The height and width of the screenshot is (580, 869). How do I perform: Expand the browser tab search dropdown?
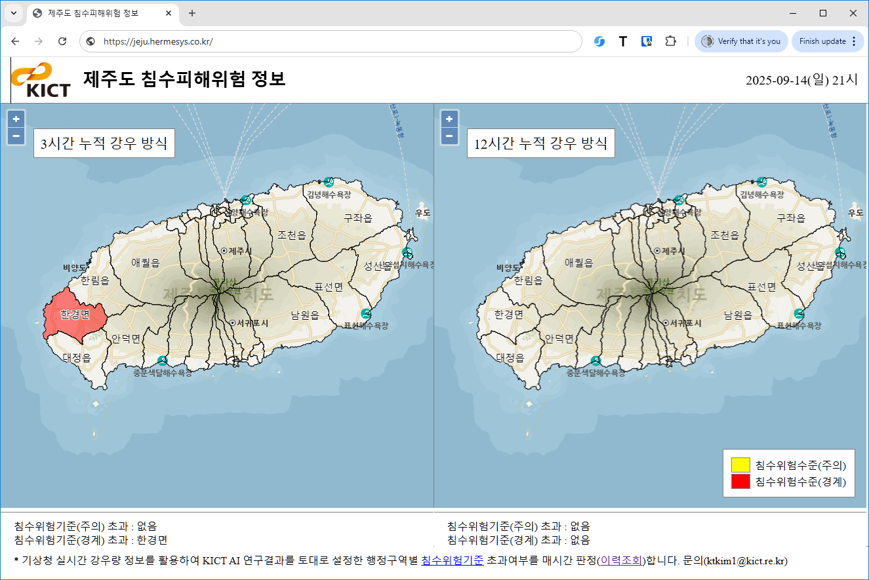coord(13,13)
